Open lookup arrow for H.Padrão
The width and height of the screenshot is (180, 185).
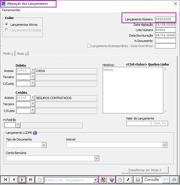tap(18, 125)
